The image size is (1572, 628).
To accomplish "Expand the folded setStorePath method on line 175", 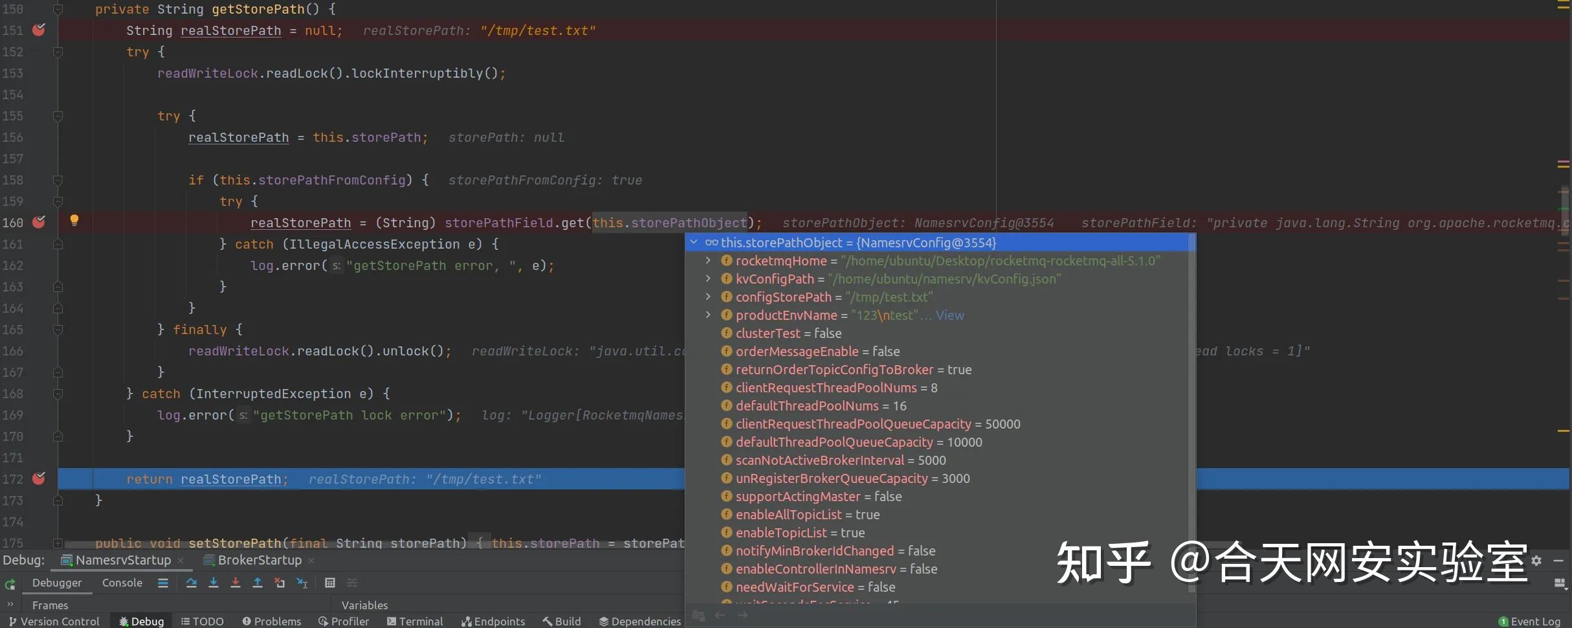I will 58,543.
